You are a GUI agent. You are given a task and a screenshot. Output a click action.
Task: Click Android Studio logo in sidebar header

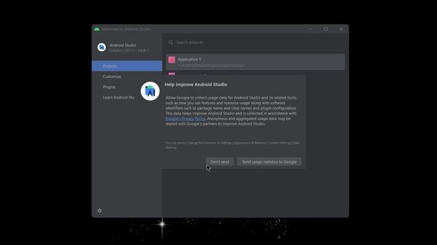coord(102,47)
